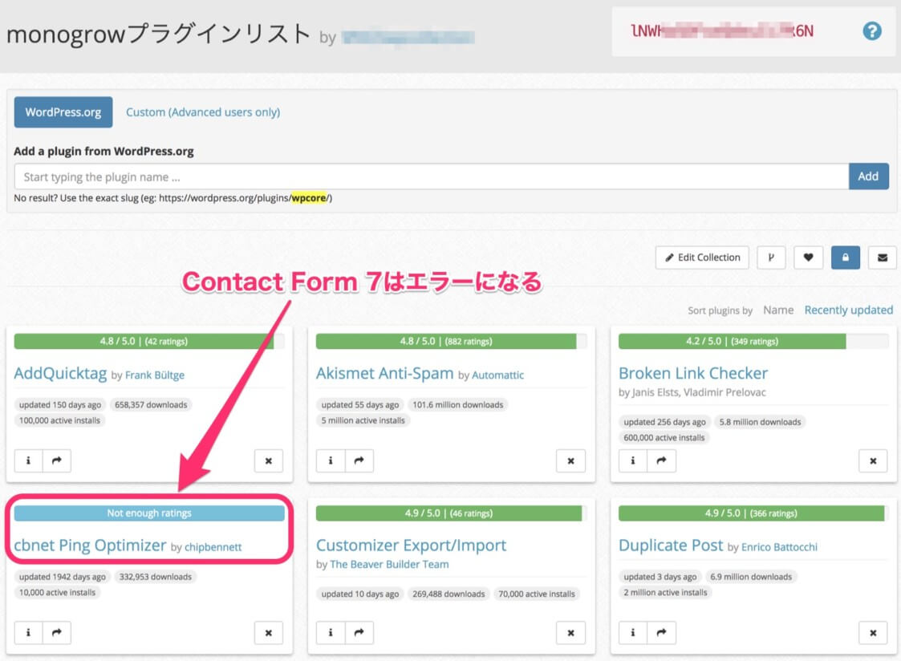
Task: Remove Duplicate Post with the x button
Action: coord(873,633)
